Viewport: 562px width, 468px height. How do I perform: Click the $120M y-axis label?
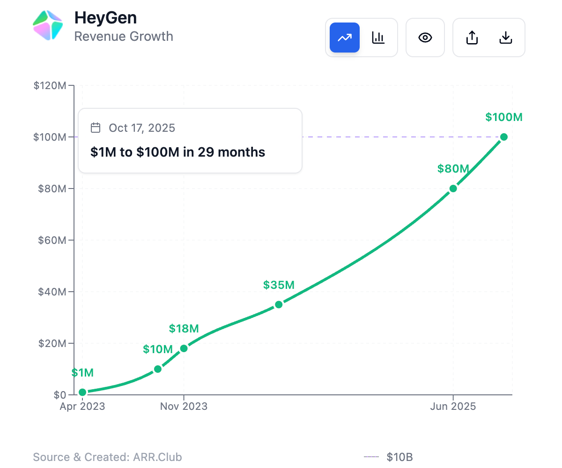[x=50, y=86]
